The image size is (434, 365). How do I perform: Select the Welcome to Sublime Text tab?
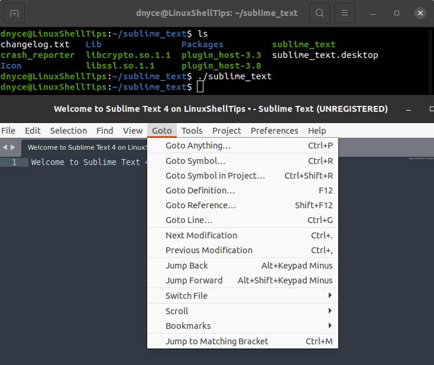[x=85, y=147]
